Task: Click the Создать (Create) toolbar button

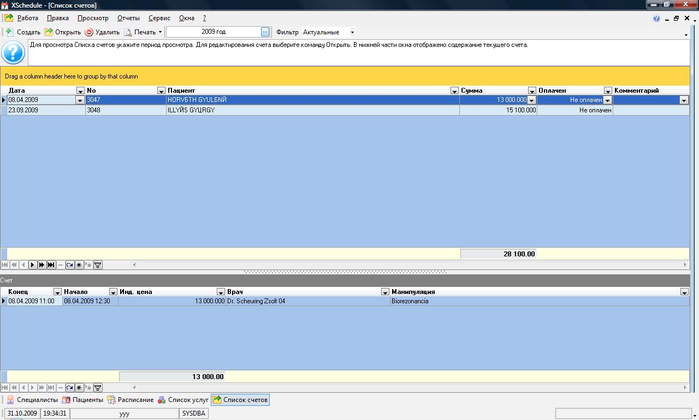Action: [23, 32]
